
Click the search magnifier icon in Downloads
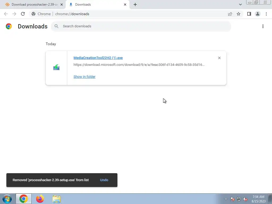click(x=56, y=26)
